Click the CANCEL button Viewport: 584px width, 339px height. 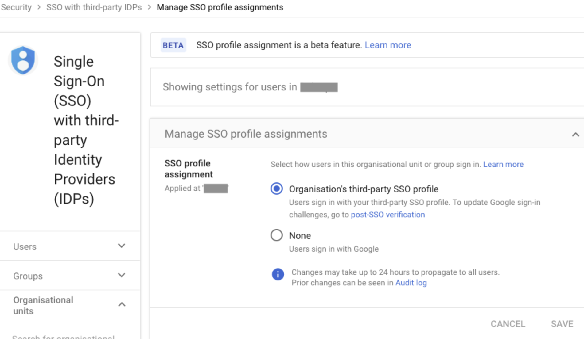[508, 324]
